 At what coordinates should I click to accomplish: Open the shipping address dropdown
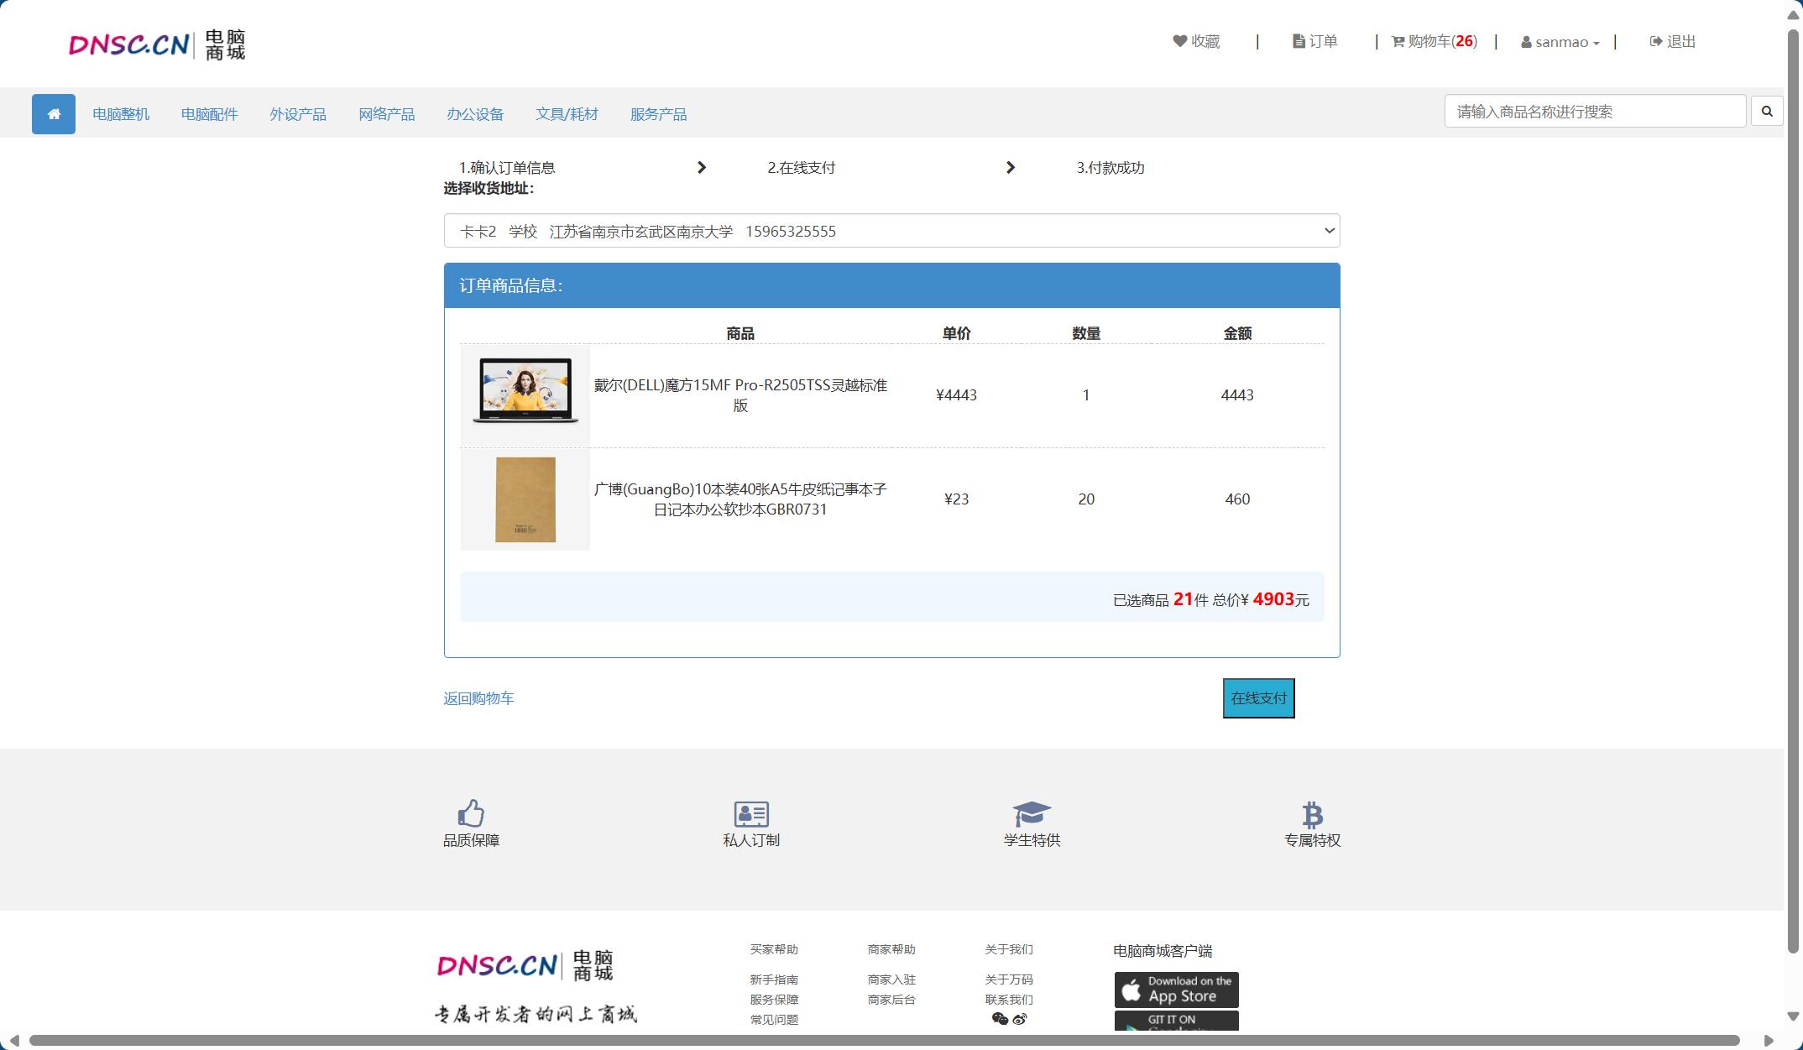click(x=891, y=231)
